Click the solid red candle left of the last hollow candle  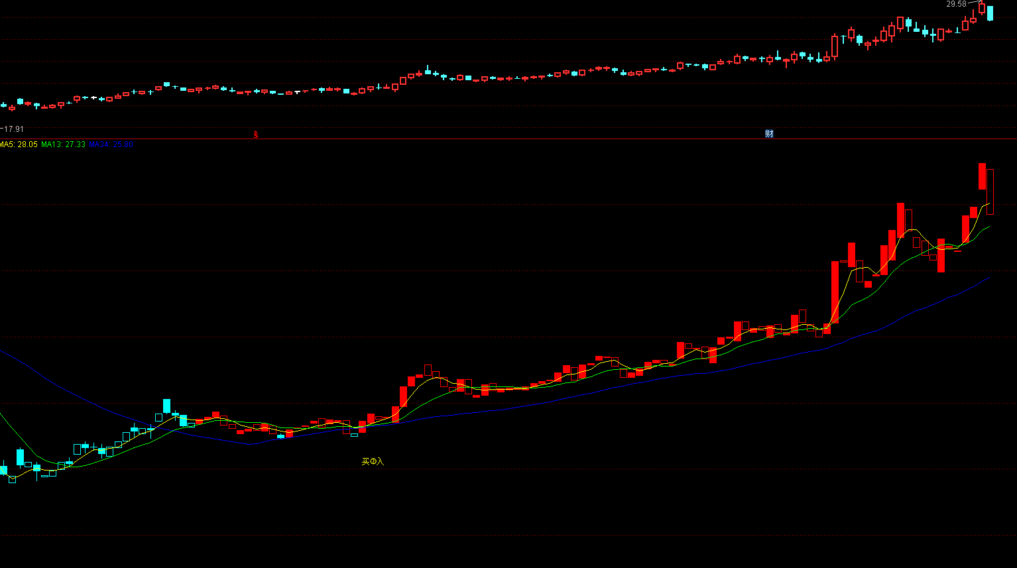(982, 176)
